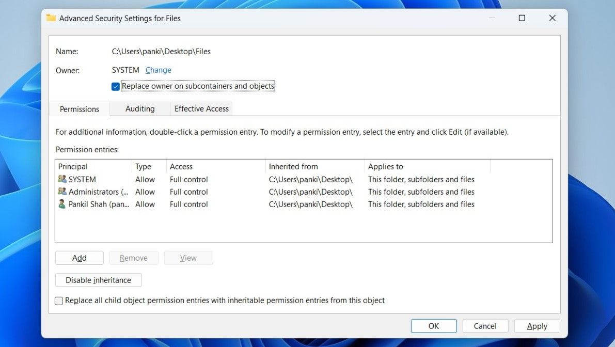The height and width of the screenshot is (347, 615).
Task: Select the Permissions tab
Action: tap(78, 109)
